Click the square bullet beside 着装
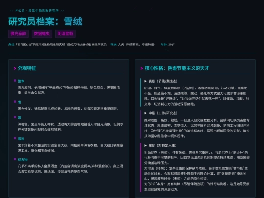The width and height of the screenshot is (264, 198). 15,138
